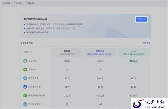Go to 企业信息 in breadcrumb
Screen dimensions: 168x109
coord(18,3)
